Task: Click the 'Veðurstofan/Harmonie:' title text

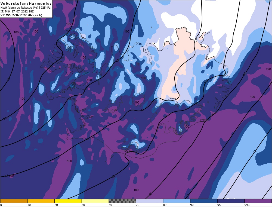Action: click(x=26, y=4)
